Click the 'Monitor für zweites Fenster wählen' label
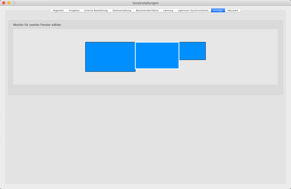The height and width of the screenshot is (189, 291). point(37,25)
